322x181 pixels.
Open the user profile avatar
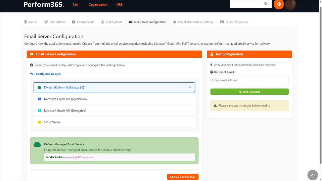tap(290, 4)
